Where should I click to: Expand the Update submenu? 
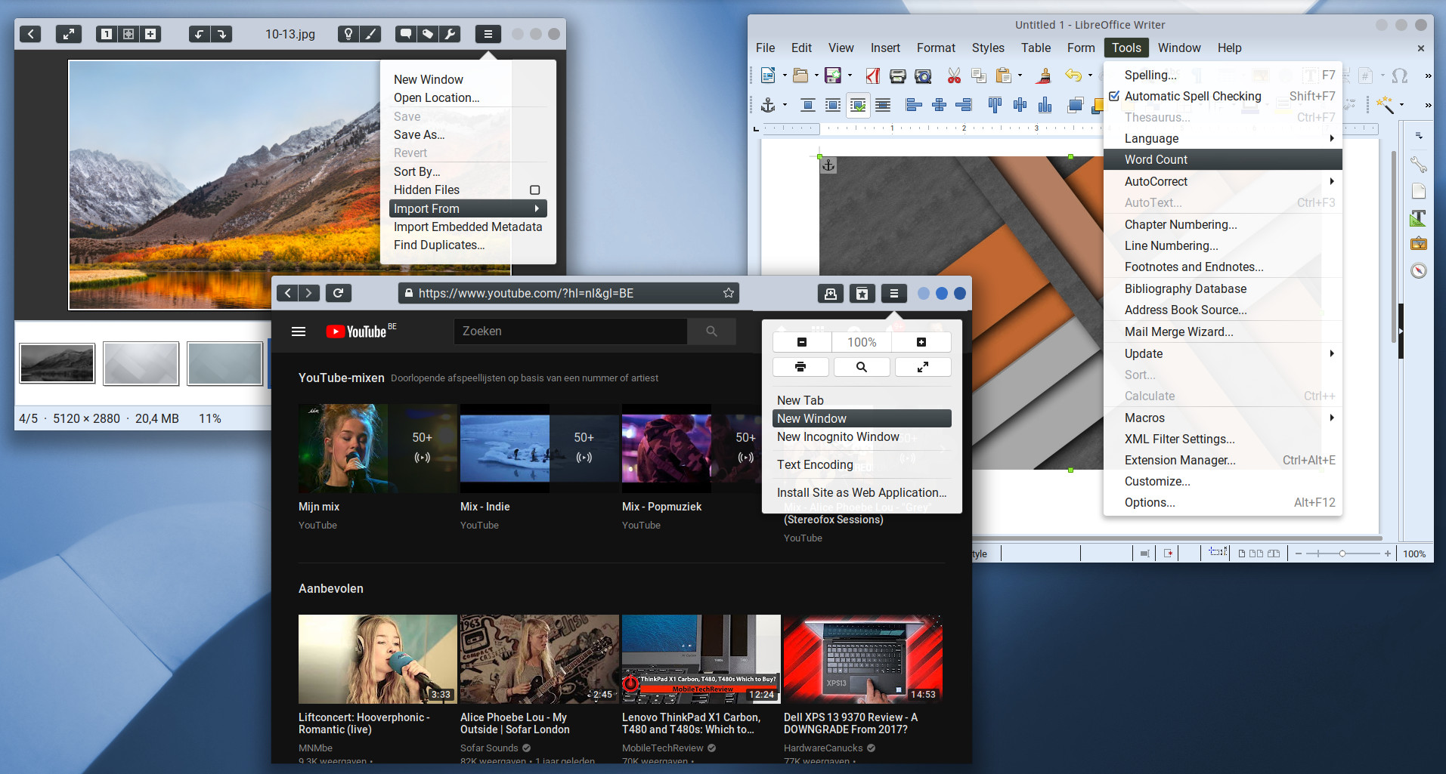(1222, 353)
